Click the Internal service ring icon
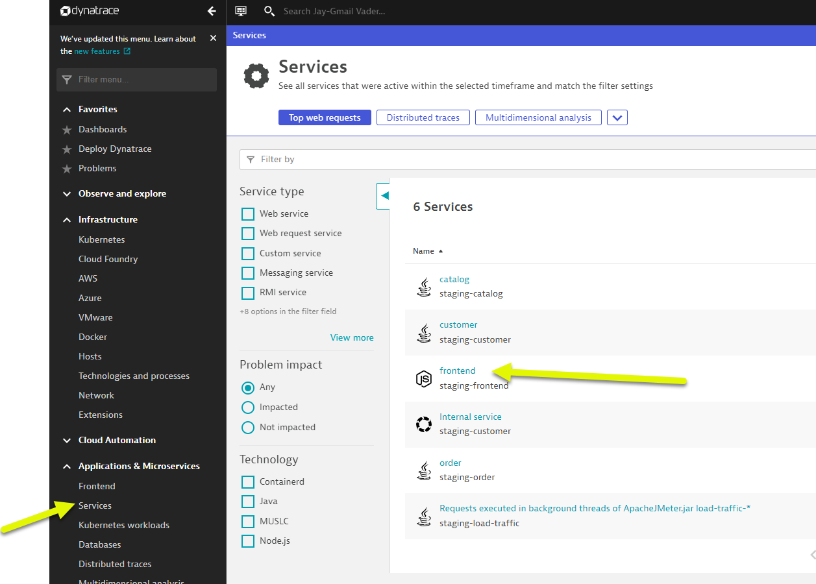The height and width of the screenshot is (584, 816). [x=423, y=424]
